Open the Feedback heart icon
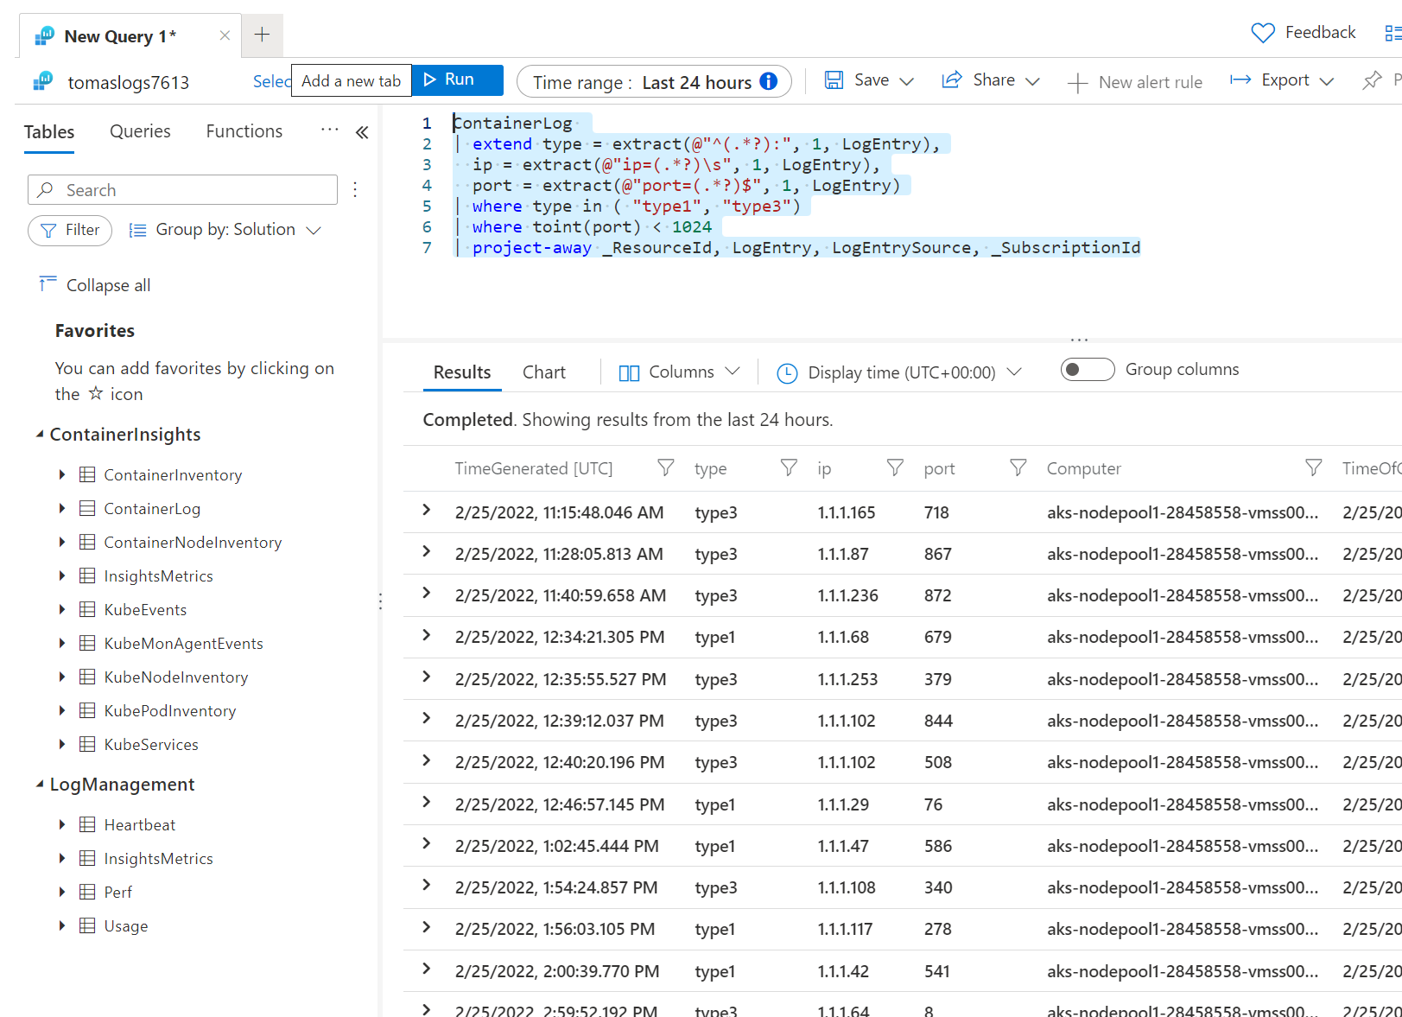 coord(1262,33)
